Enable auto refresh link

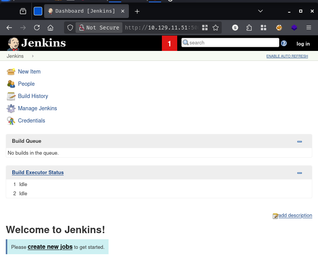(x=287, y=56)
